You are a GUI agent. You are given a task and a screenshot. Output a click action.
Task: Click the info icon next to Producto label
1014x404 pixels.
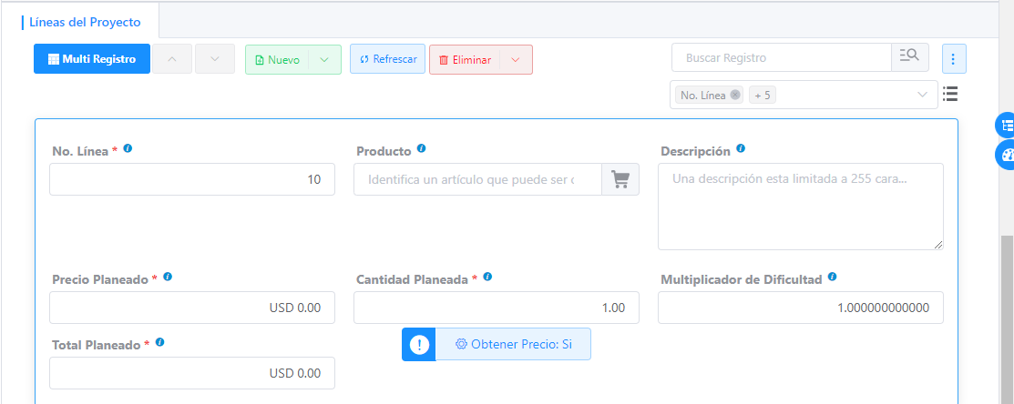point(421,149)
